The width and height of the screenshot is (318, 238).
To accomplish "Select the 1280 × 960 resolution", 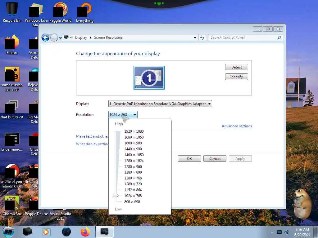I will coord(133,166).
